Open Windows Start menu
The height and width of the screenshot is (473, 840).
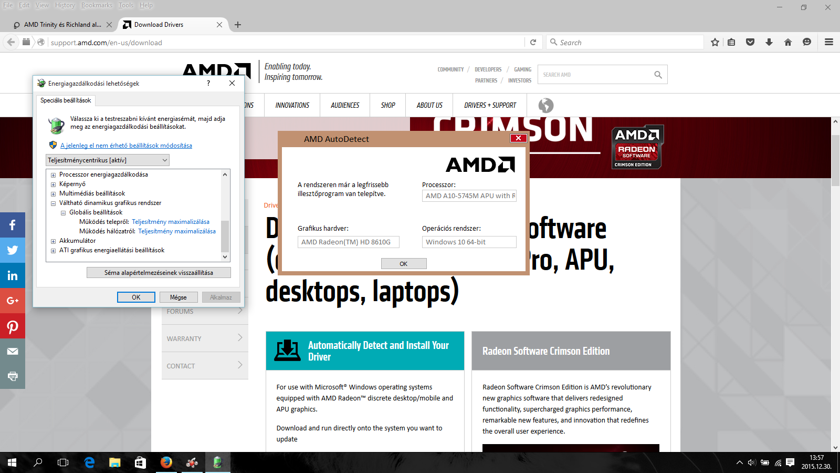12,462
